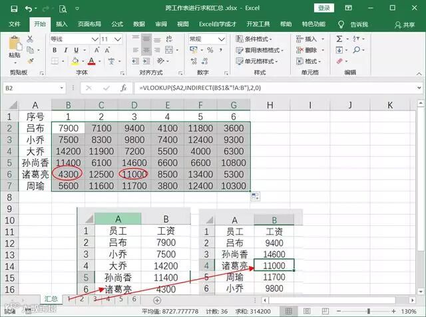
Task: Click the login button
Action: pyautogui.click(x=324, y=8)
